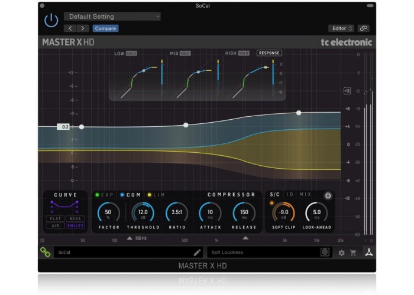The image size is (414, 295).
Task: Select the SMILEY curve option
Action: (x=75, y=226)
